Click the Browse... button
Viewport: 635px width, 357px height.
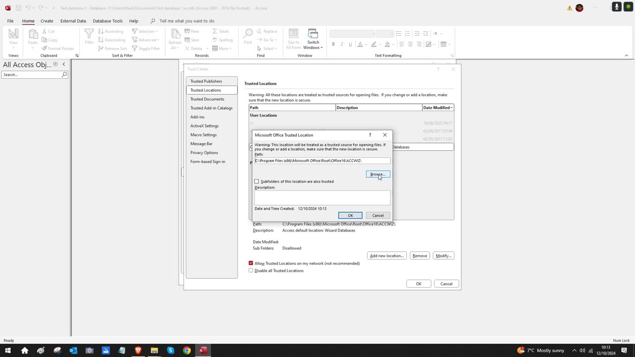pyautogui.click(x=378, y=174)
